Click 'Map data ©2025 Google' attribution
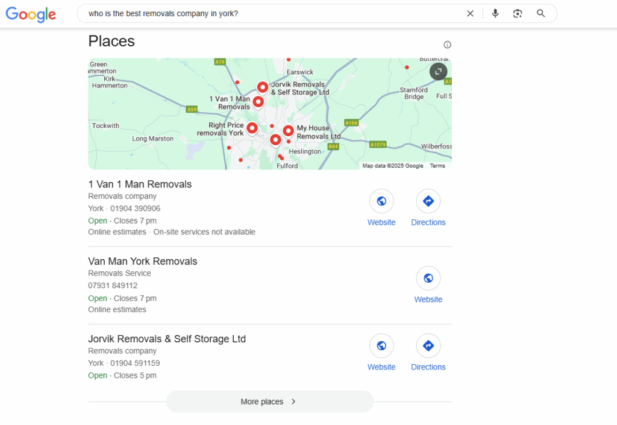This screenshot has height=425, width=617. [x=393, y=166]
